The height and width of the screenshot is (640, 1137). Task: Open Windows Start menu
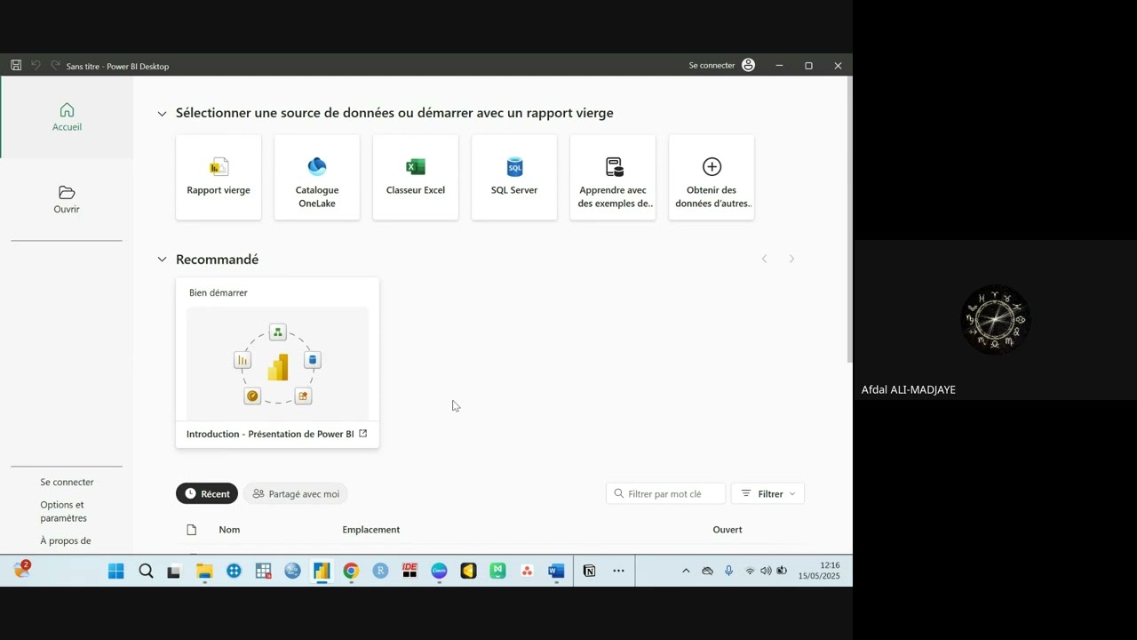click(116, 572)
